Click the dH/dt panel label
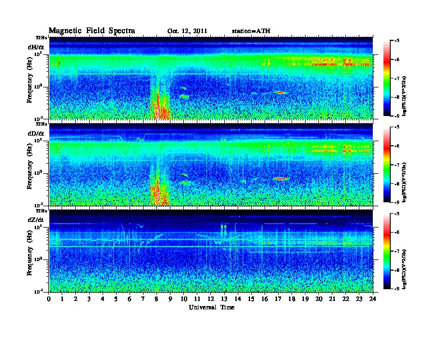Screen dimensions: 444x343 (36, 47)
